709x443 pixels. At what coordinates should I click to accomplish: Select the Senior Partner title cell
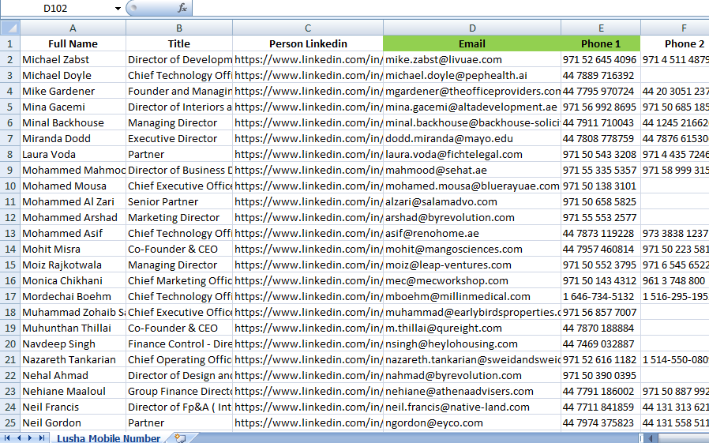click(179, 201)
